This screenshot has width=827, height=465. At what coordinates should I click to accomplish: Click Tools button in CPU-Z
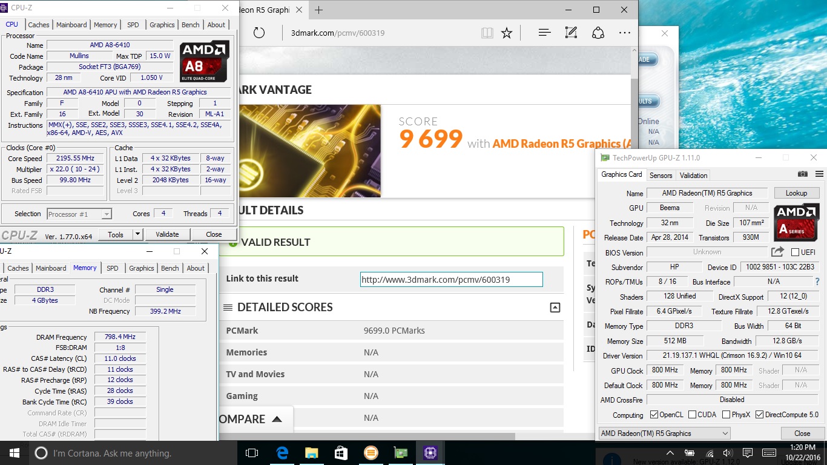116,234
